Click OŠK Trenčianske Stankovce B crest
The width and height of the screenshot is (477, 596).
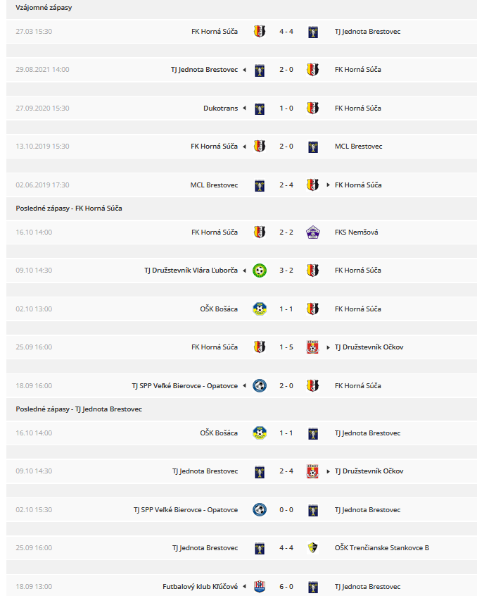coord(312,547)
